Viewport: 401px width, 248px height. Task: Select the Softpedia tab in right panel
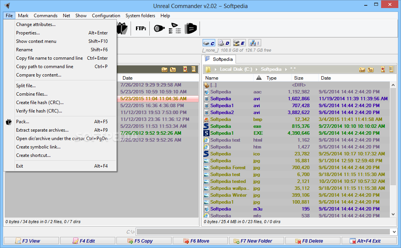click(x=219, y=59)
